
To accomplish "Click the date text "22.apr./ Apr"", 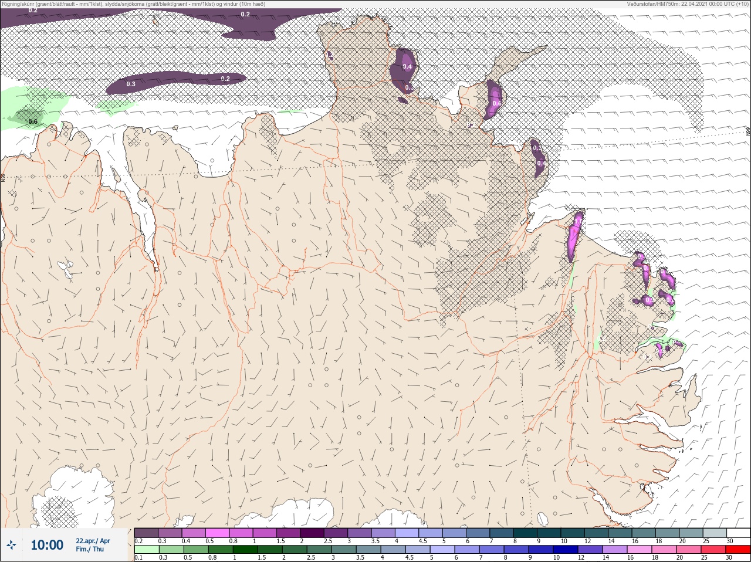I will (93, 540).
